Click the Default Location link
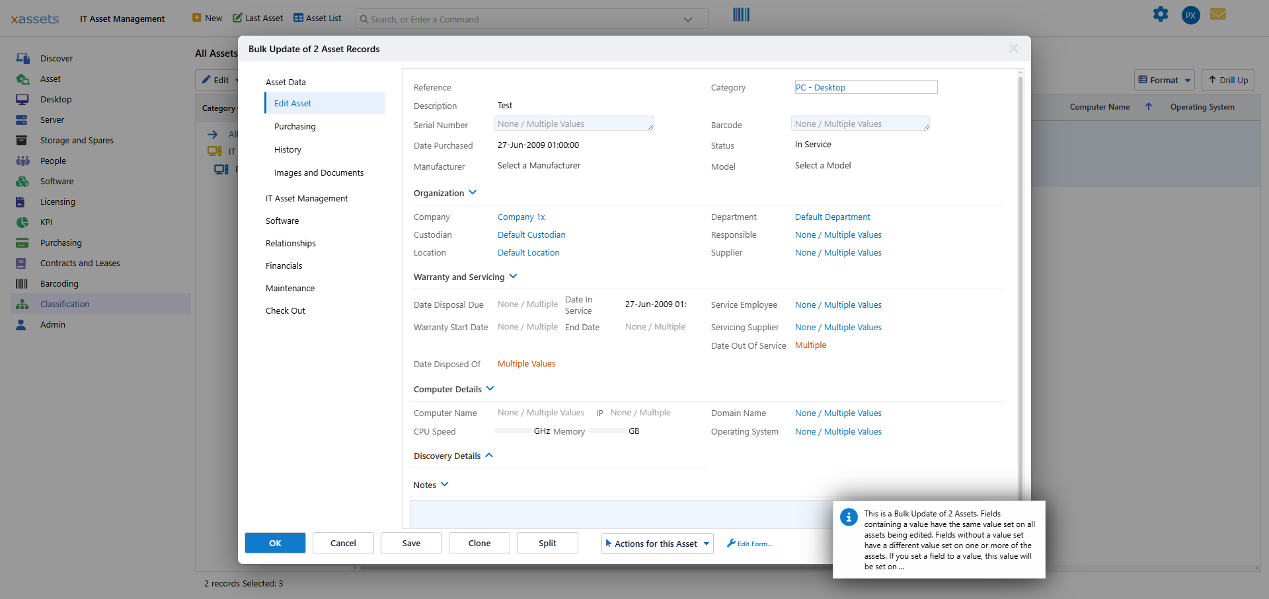Screen dimensions: 1269x599 (x=529, y=252)
